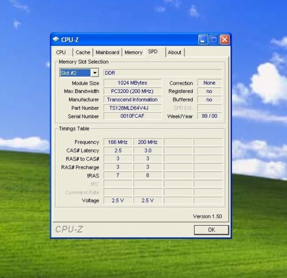
Task: Open the Cache tab
Action: (x=83, y=52)
